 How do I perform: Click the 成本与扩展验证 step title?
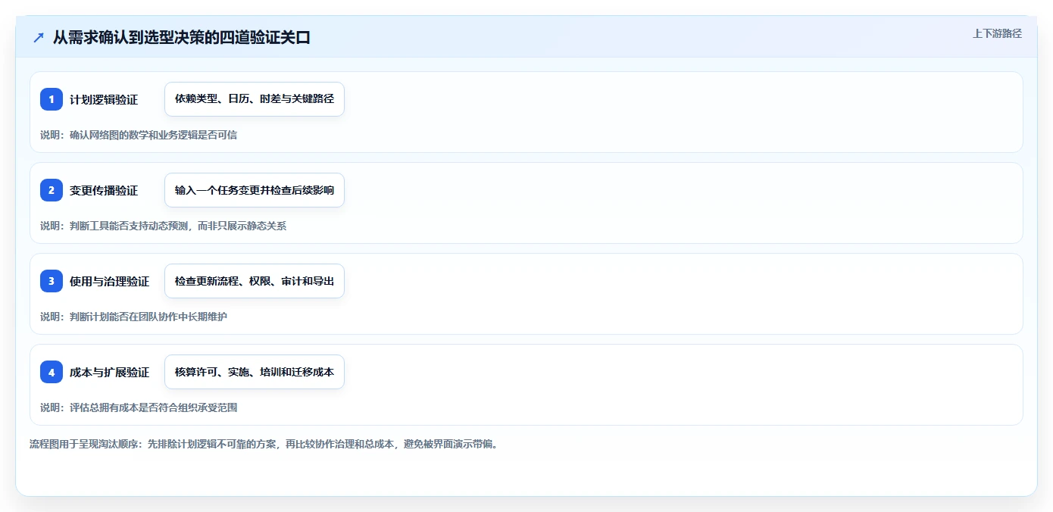click(110, 373)
